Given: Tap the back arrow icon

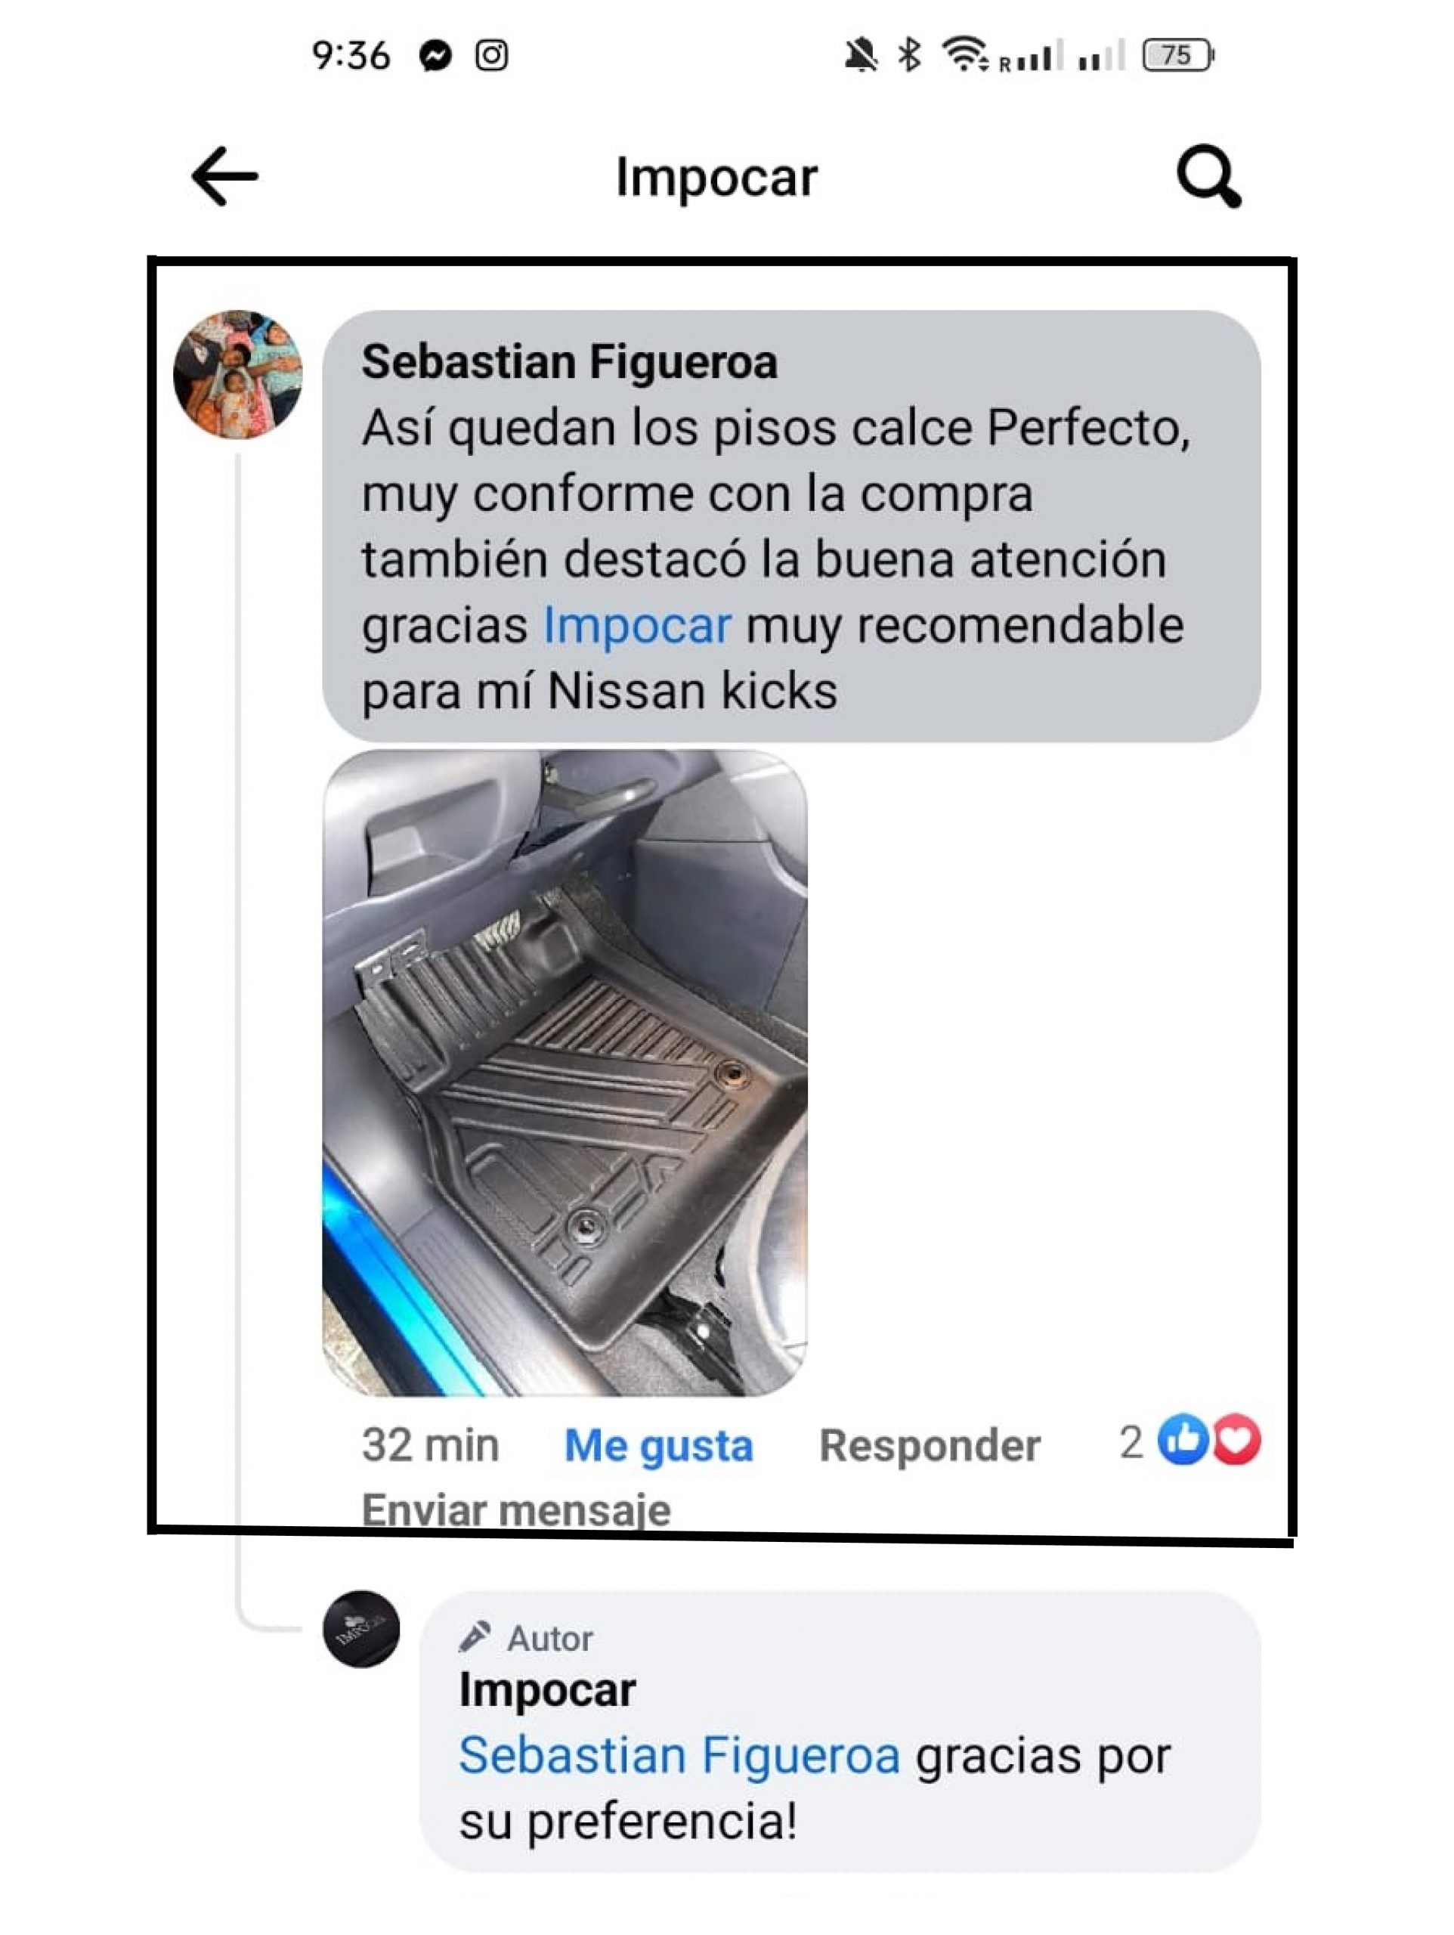Looking at the screenshot, I should [x=225, y=177].
